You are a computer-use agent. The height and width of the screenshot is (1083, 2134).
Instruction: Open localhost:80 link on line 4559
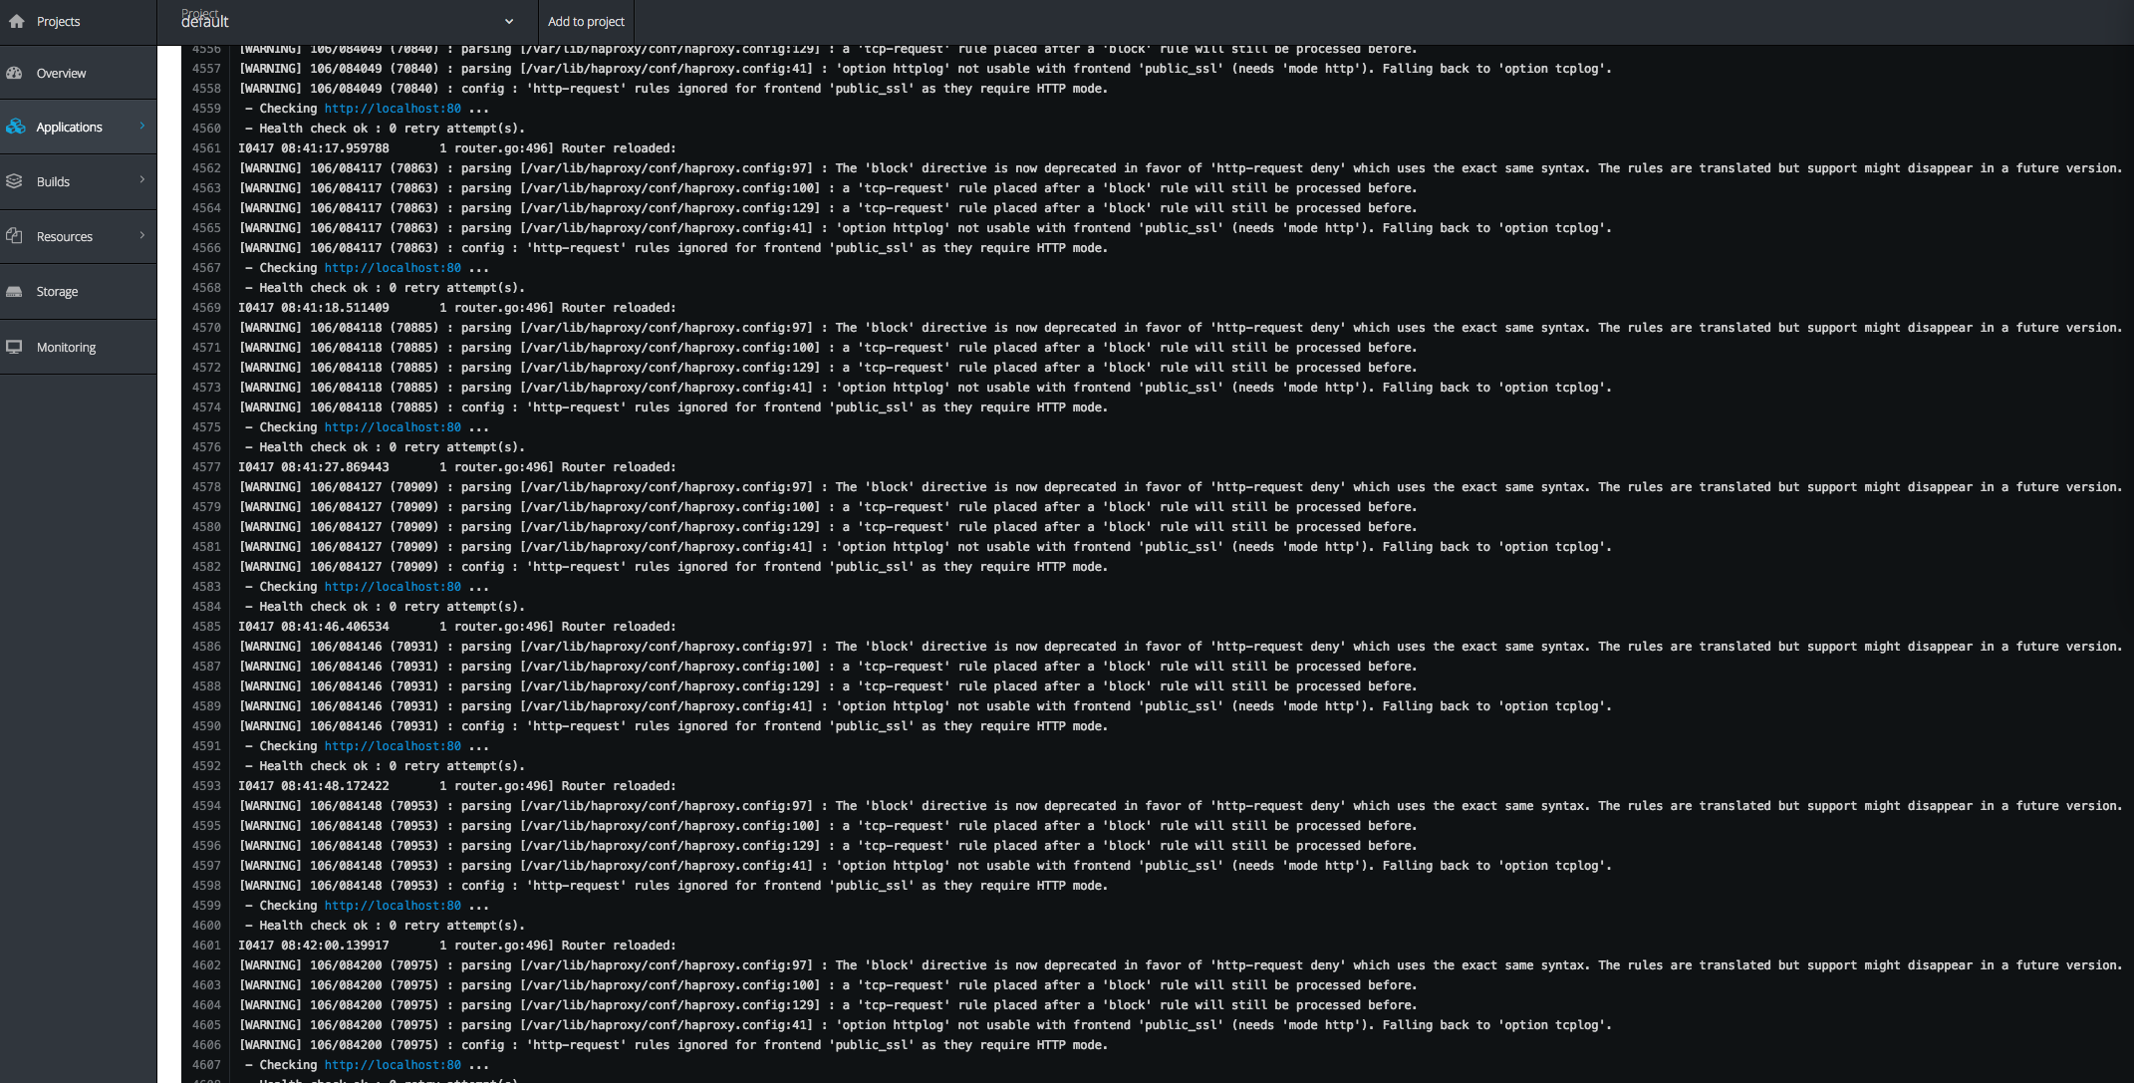[393, 109]
